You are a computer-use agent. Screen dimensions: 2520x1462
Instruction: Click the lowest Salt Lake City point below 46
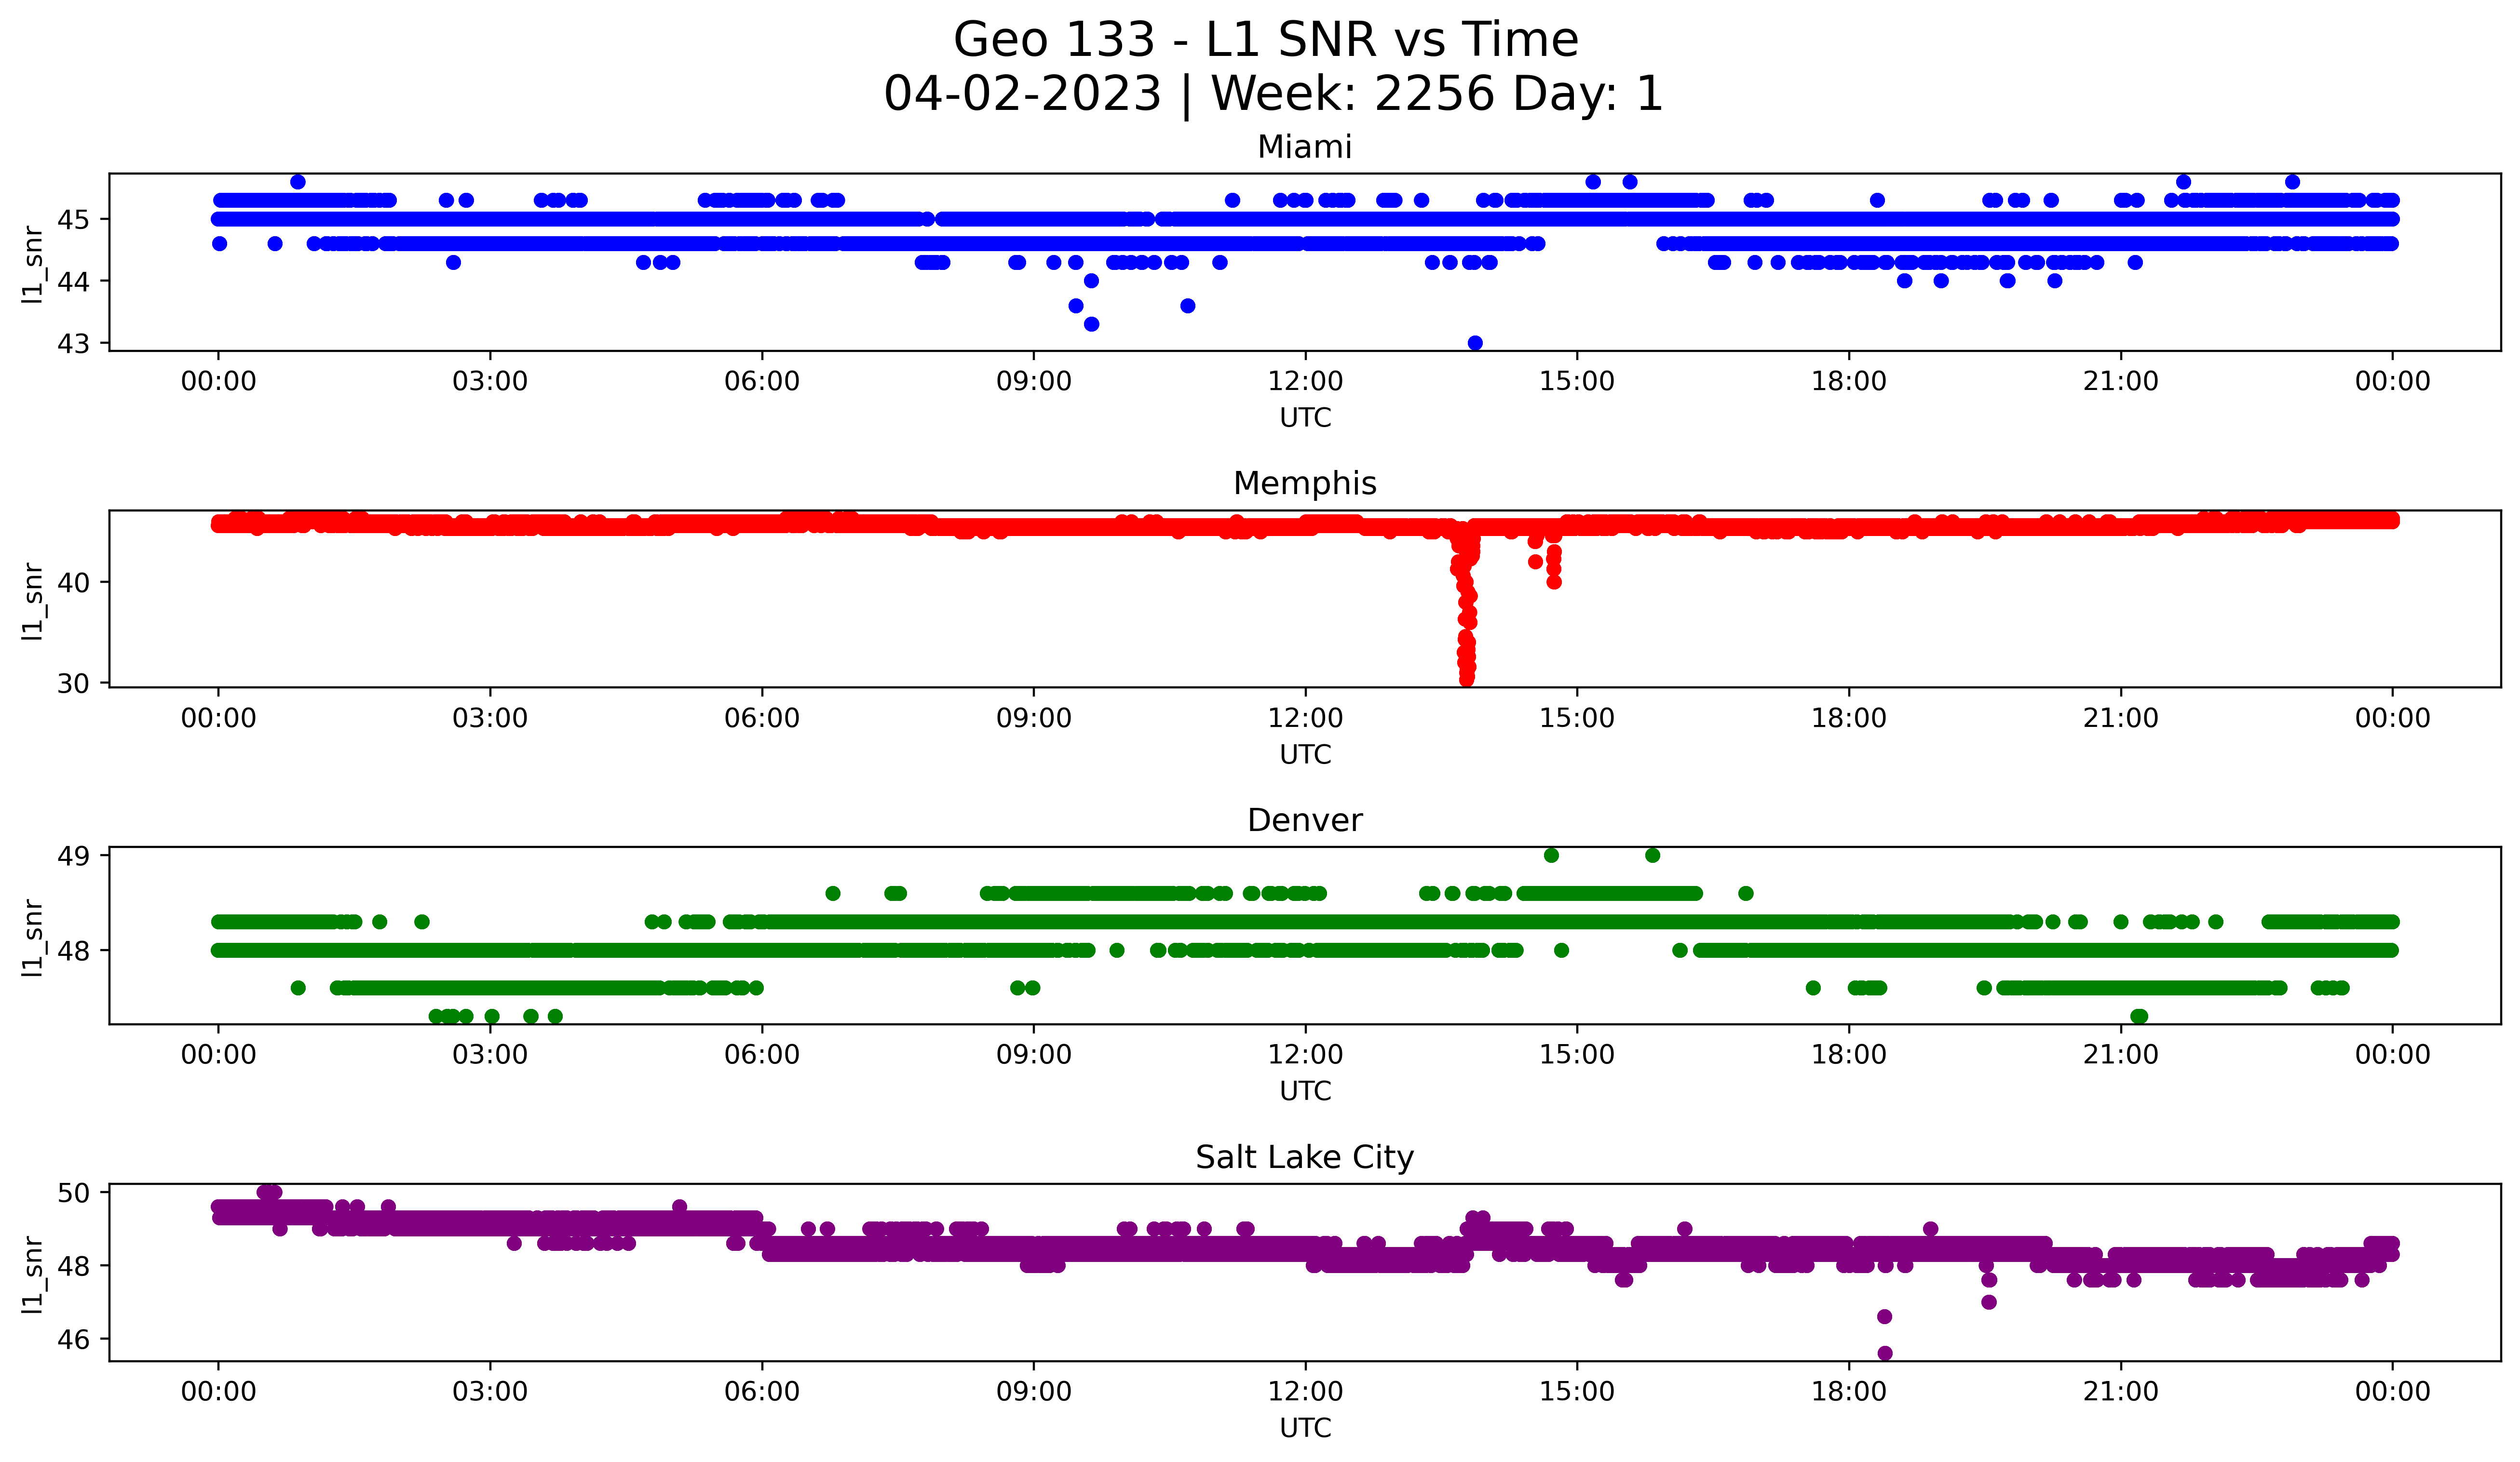pyautogui.click(x=1884, y=1353)
